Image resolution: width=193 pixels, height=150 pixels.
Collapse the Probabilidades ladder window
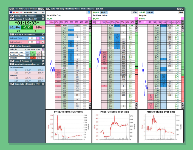click(47, 9)
